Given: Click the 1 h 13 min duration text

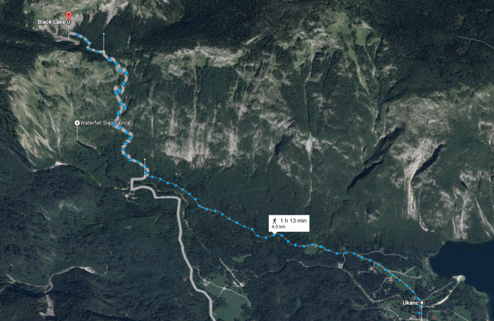Looking at the screenshot, I should click(293, 221).
